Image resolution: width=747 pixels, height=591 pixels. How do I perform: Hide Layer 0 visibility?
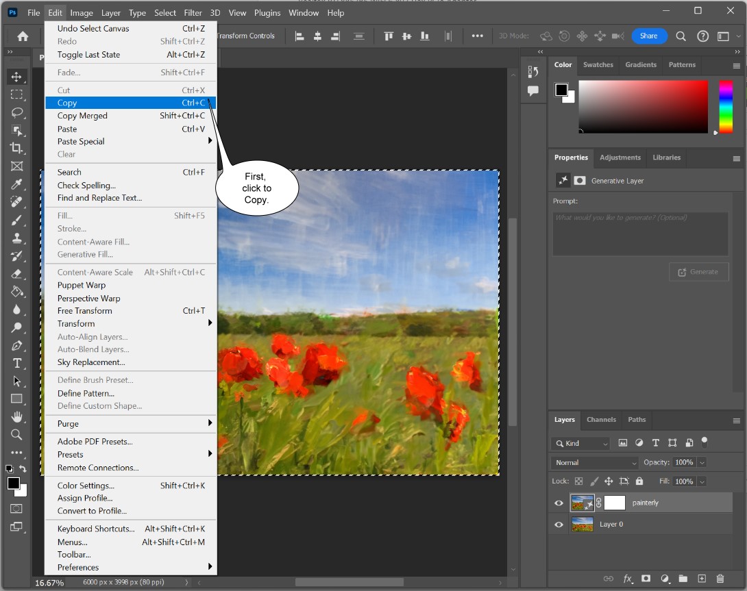[559, 525]
